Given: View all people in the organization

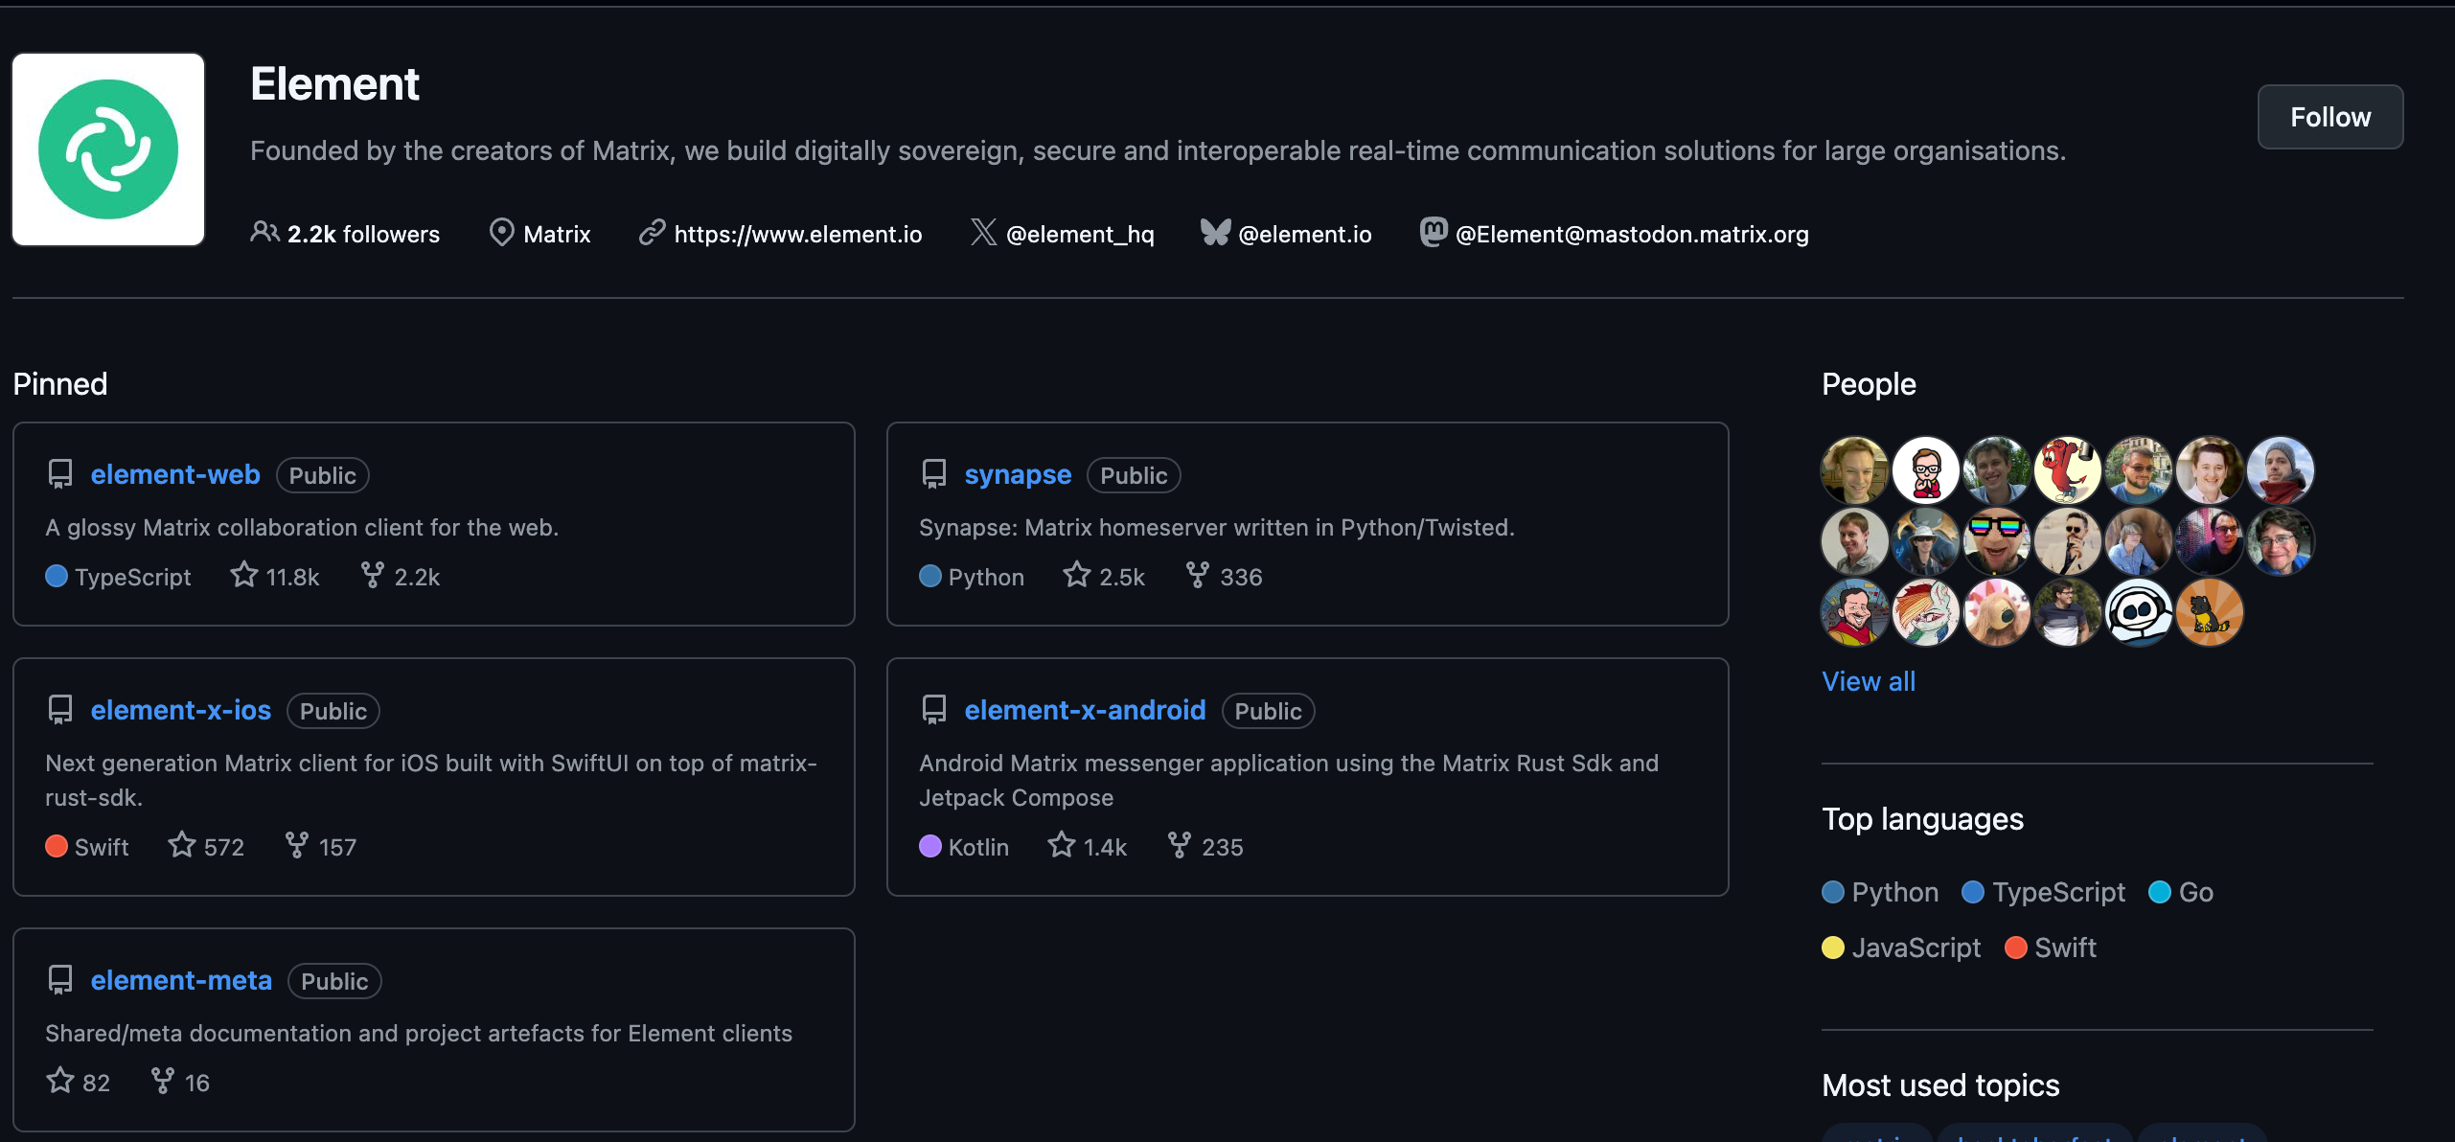Looking at the screenshot, I should tap(1869, 681).
